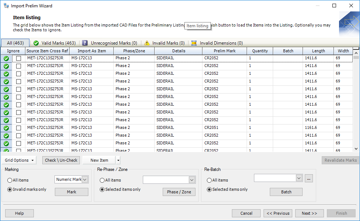Expand the Re-Phase / Zone combo box
This screenshot has width=360, height=221.
[x=192, y=180]
